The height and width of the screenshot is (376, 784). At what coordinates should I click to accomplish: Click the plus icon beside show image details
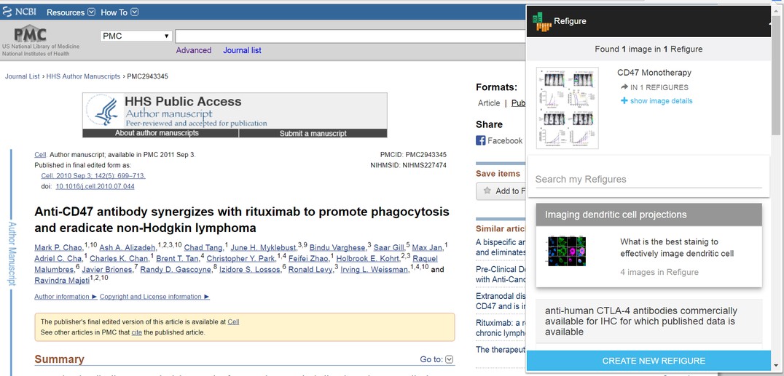click(x=624, y=101)
